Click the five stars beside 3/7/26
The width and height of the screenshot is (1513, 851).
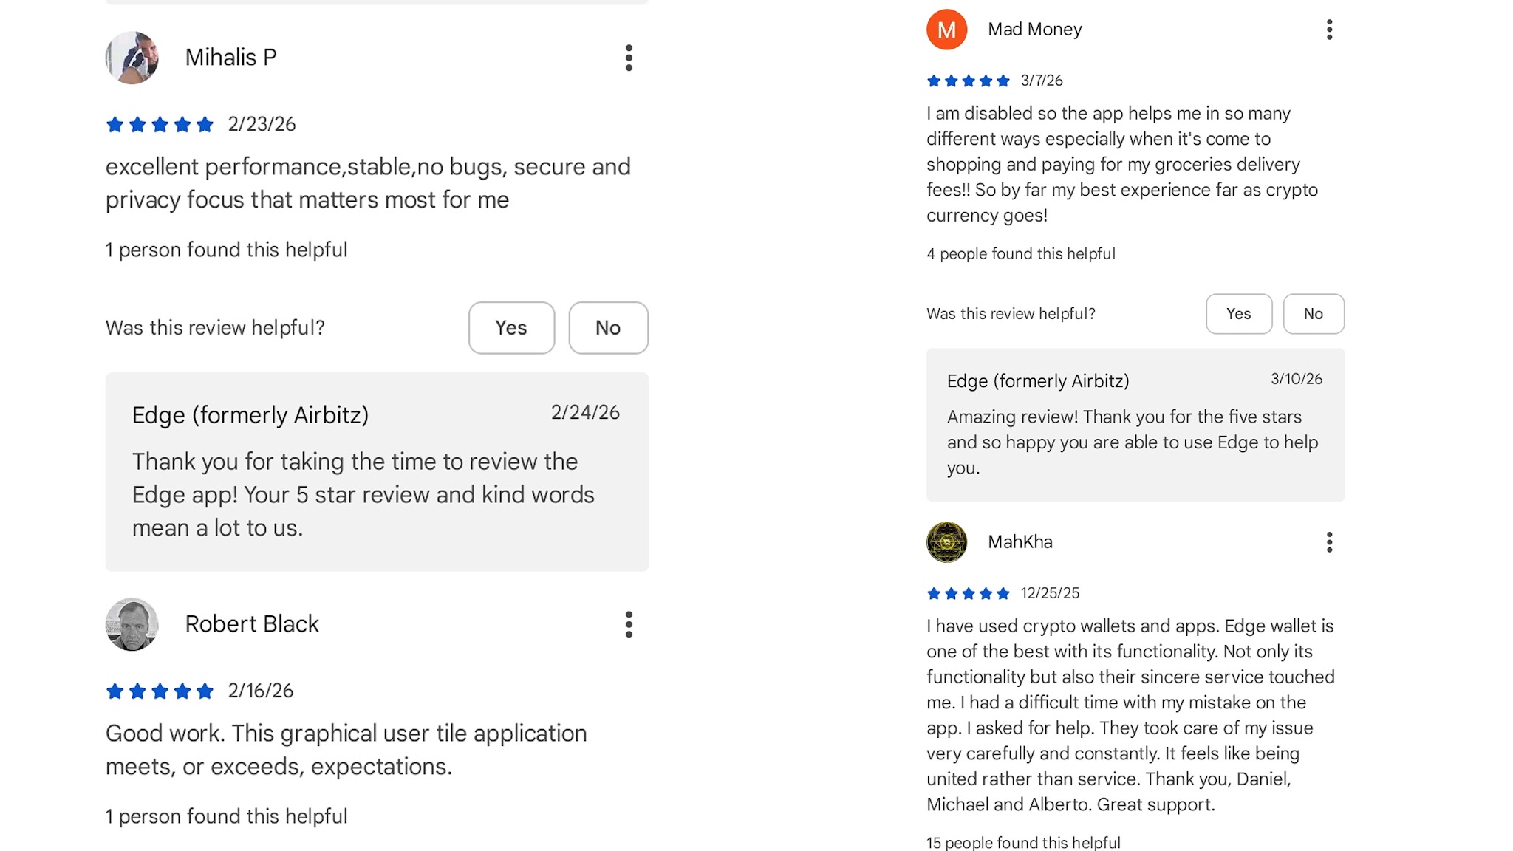point(968,81)
